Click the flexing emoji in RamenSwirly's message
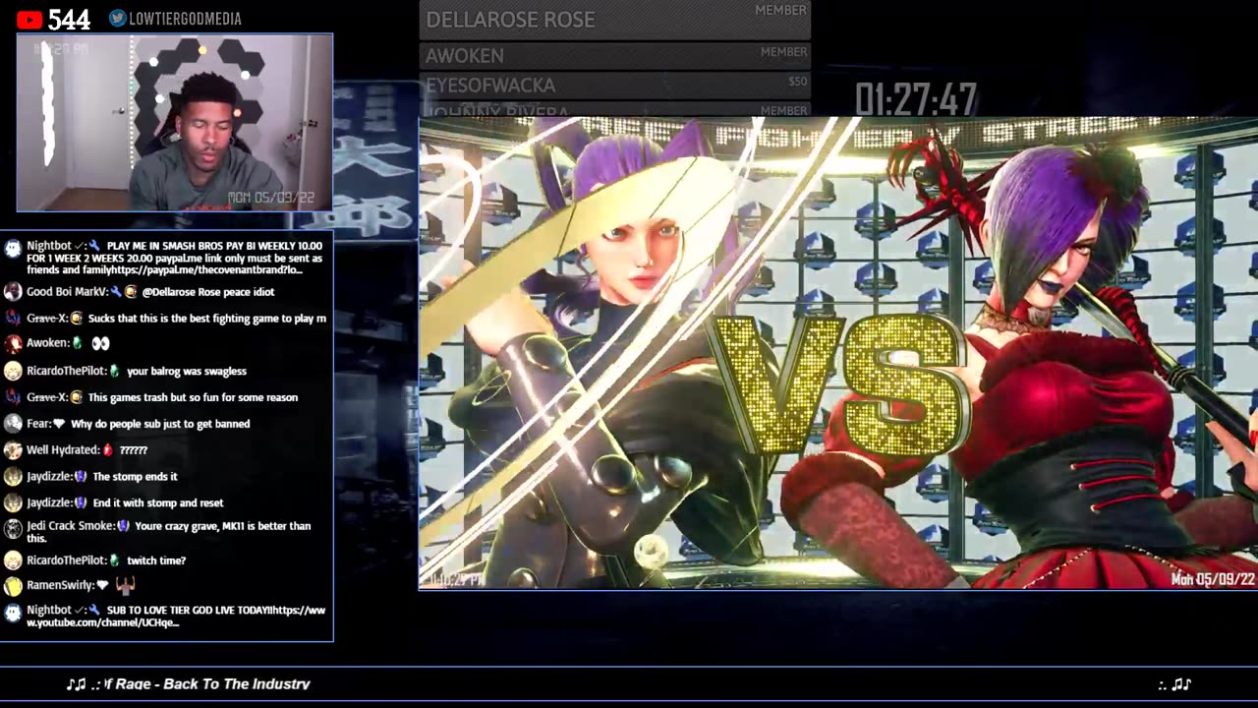The width and height of the screenshot is (1258, 708). tap(125, 585)
